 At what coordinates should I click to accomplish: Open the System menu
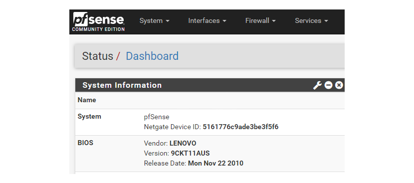point(155,20)
